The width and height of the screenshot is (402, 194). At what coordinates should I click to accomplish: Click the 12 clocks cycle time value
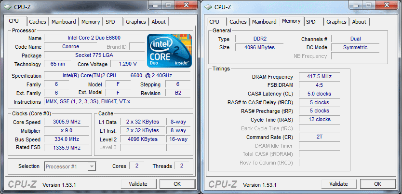pos(320,120)
